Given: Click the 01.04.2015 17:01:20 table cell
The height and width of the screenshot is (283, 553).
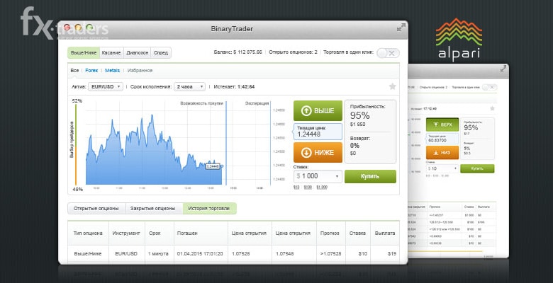Looking at the screenshot, I should (x=200, y=253).
